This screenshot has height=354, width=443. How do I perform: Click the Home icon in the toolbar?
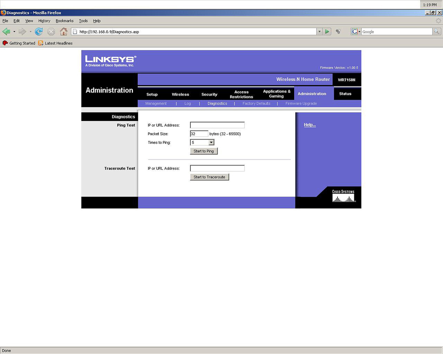coord(64,32)
